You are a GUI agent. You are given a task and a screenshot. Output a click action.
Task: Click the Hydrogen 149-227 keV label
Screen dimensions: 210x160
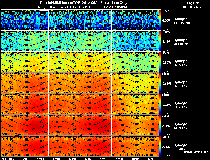tap(182, 21)
